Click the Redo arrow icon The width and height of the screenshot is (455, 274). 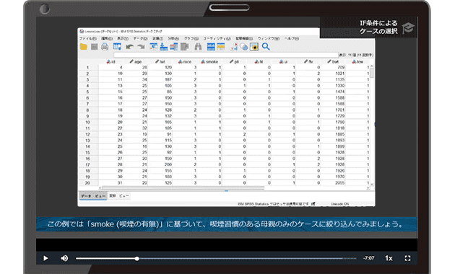pyautogui.click(x=141, y=47)
